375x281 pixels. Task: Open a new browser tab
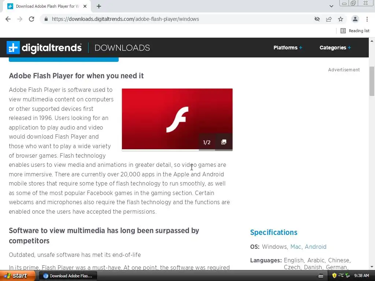click(x=99, y=7)
